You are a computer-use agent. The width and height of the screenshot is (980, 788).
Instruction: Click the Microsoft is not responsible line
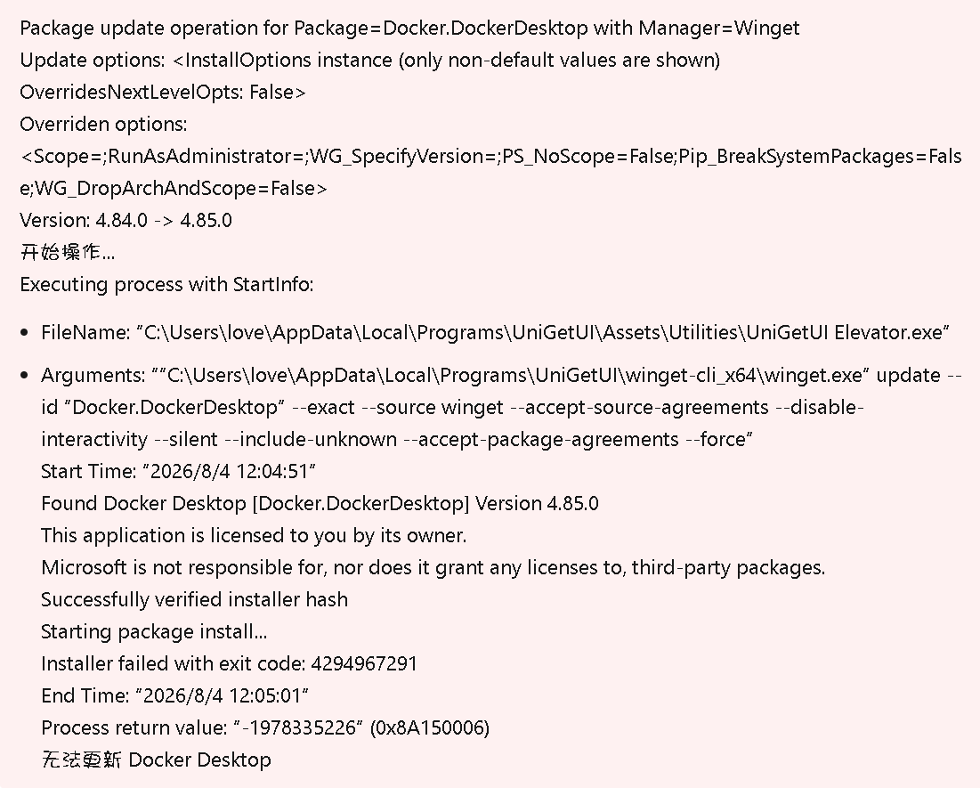[x=433, y=567]
